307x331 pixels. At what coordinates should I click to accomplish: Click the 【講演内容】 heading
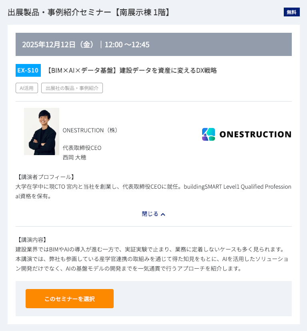click(x=32, y=239)
